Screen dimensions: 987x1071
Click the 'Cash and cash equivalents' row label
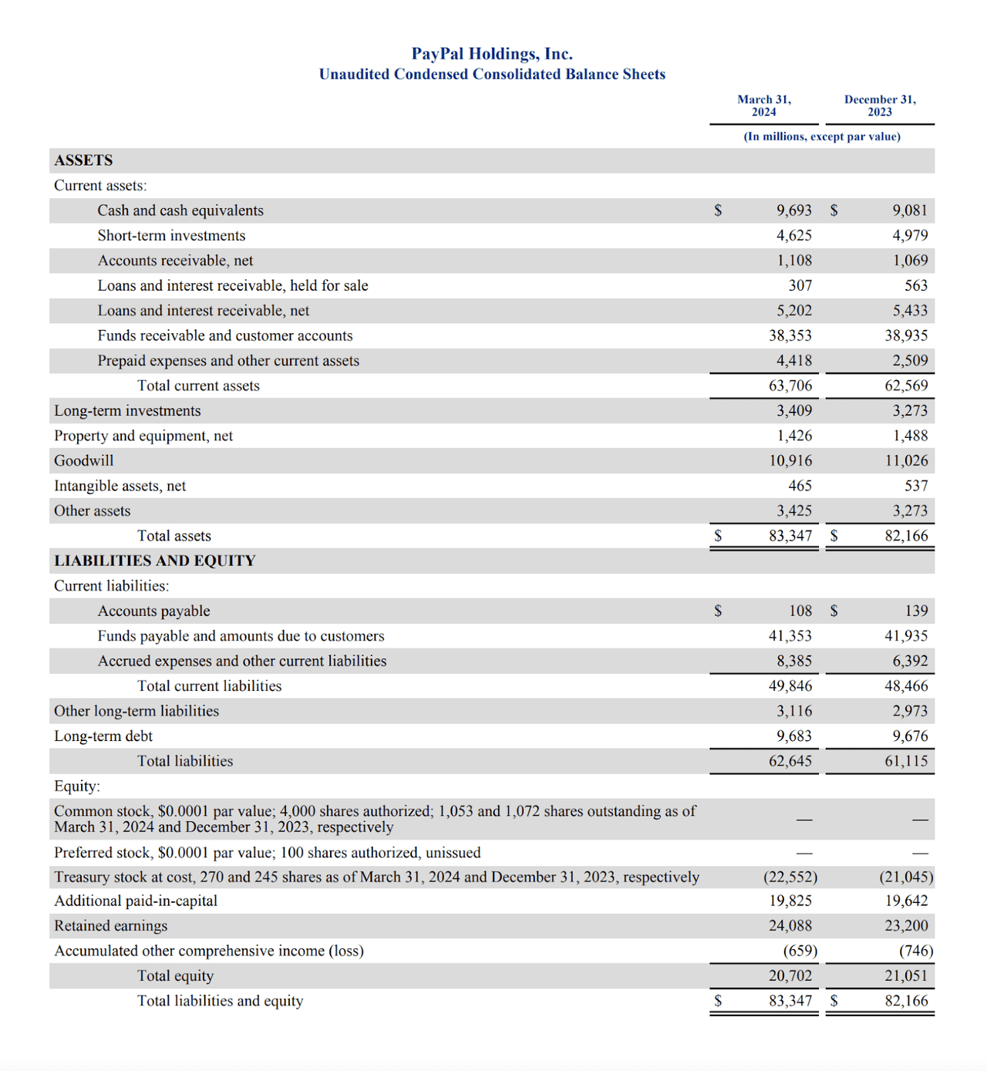point(180,210)
